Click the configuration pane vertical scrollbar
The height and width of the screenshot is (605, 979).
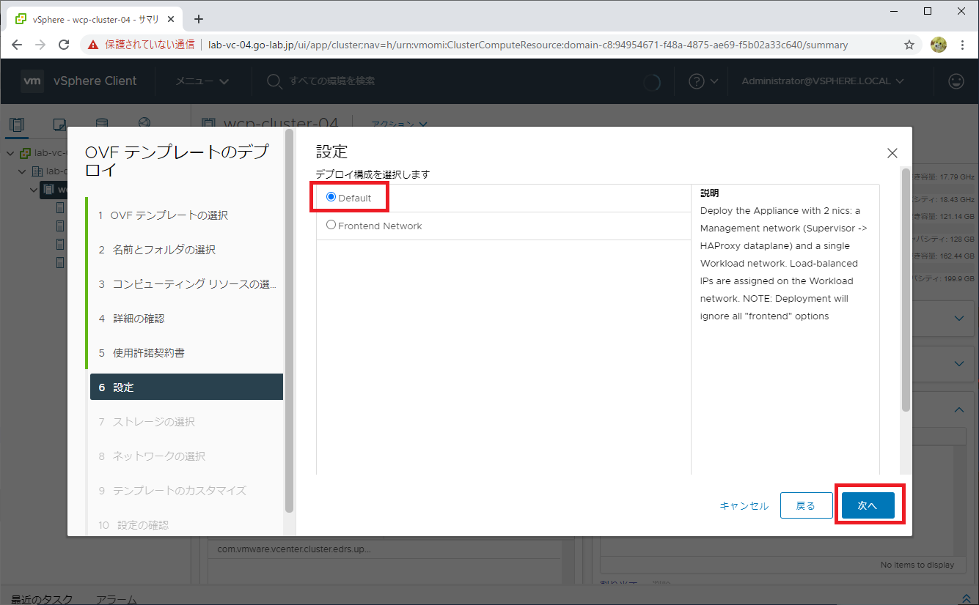coord(905,289)
